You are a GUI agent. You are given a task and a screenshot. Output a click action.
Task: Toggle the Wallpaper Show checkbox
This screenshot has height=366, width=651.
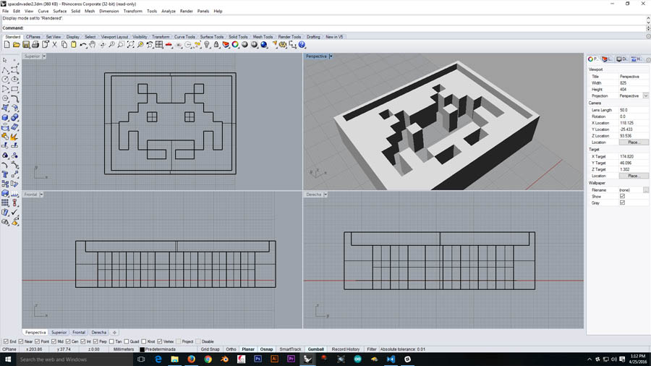click(622, 196)
